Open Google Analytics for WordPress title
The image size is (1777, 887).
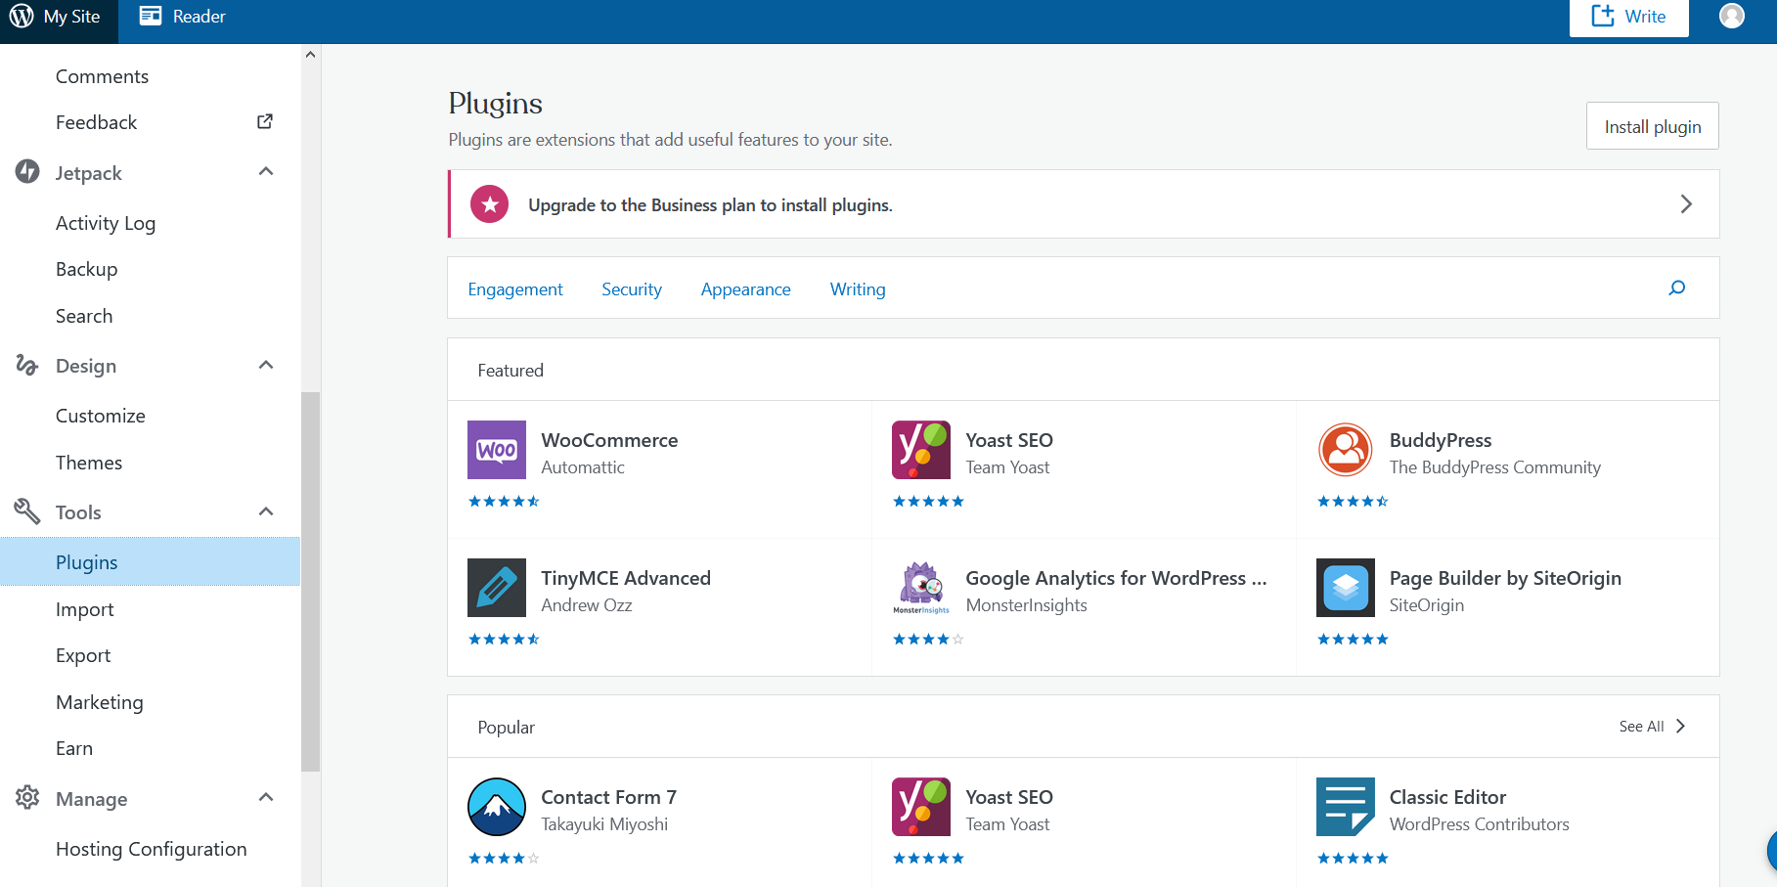(1116, 578)
